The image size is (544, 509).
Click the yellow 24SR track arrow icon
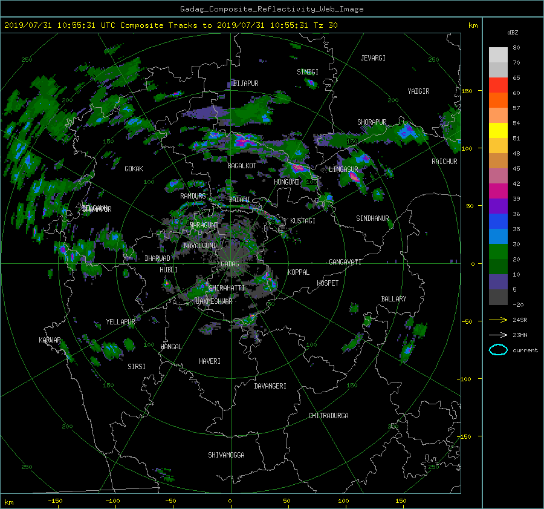click(x=498, y=320)
